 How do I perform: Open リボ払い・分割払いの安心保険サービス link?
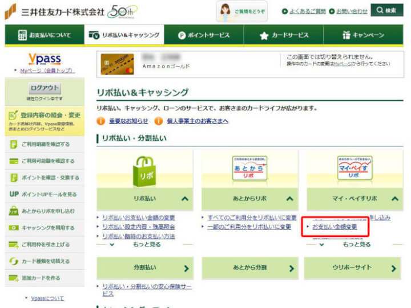(x=147, y=290)
